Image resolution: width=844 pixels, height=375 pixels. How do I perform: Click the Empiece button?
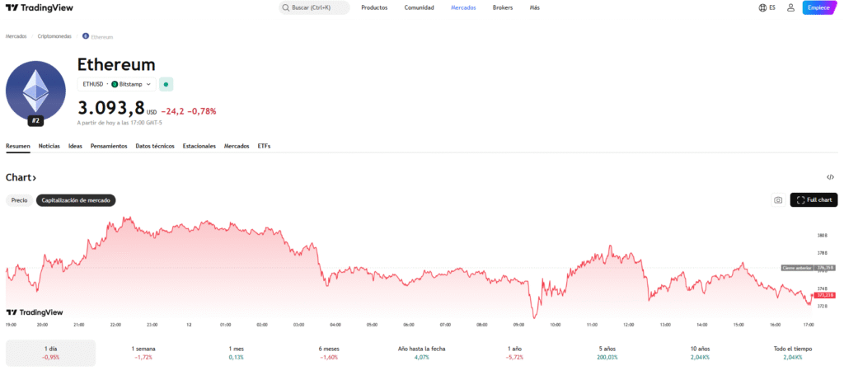pyautogui.click(x=818, y=7)
